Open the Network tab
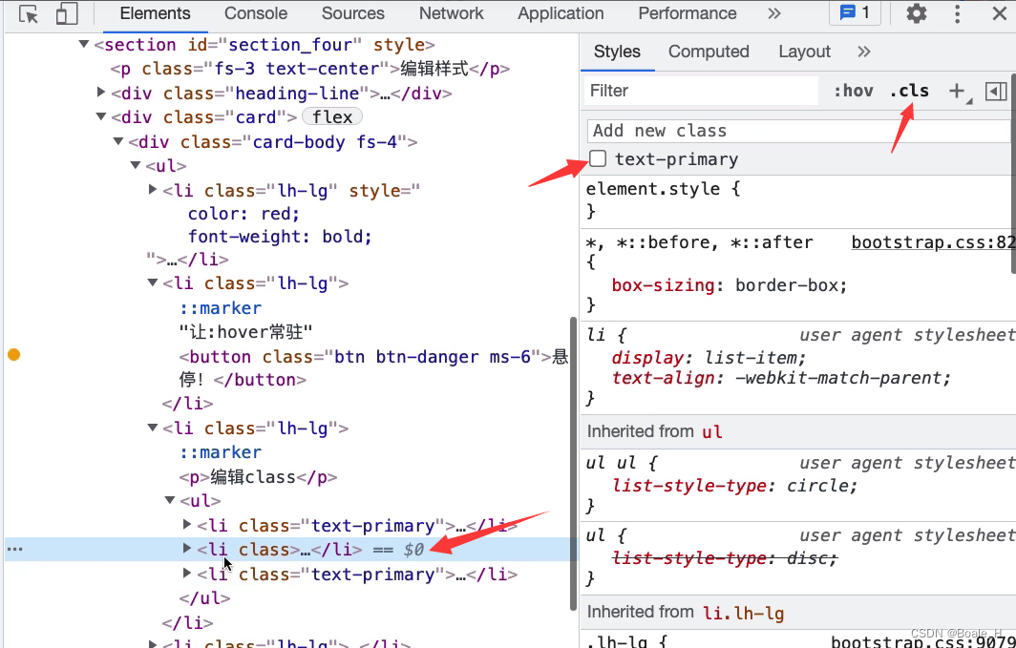The image size is (1016, 648). [451, 13]
